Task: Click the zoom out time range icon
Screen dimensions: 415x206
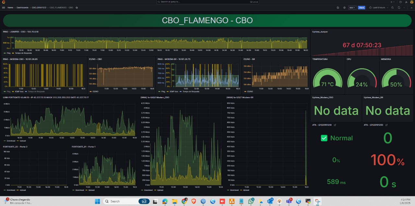Action: (392, 7)
